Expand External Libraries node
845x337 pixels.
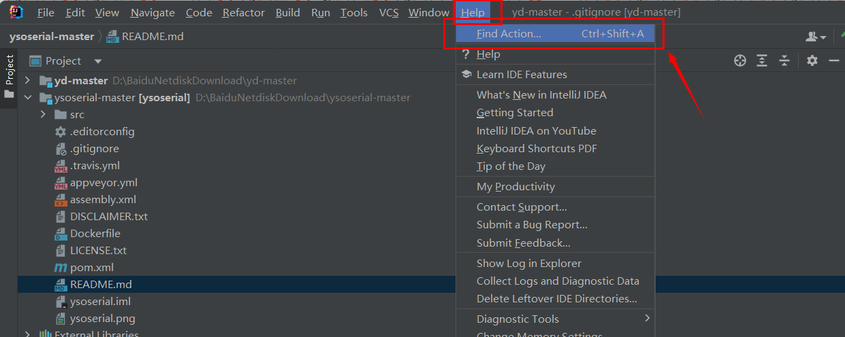pyautogui.click(x=27, y=334)
